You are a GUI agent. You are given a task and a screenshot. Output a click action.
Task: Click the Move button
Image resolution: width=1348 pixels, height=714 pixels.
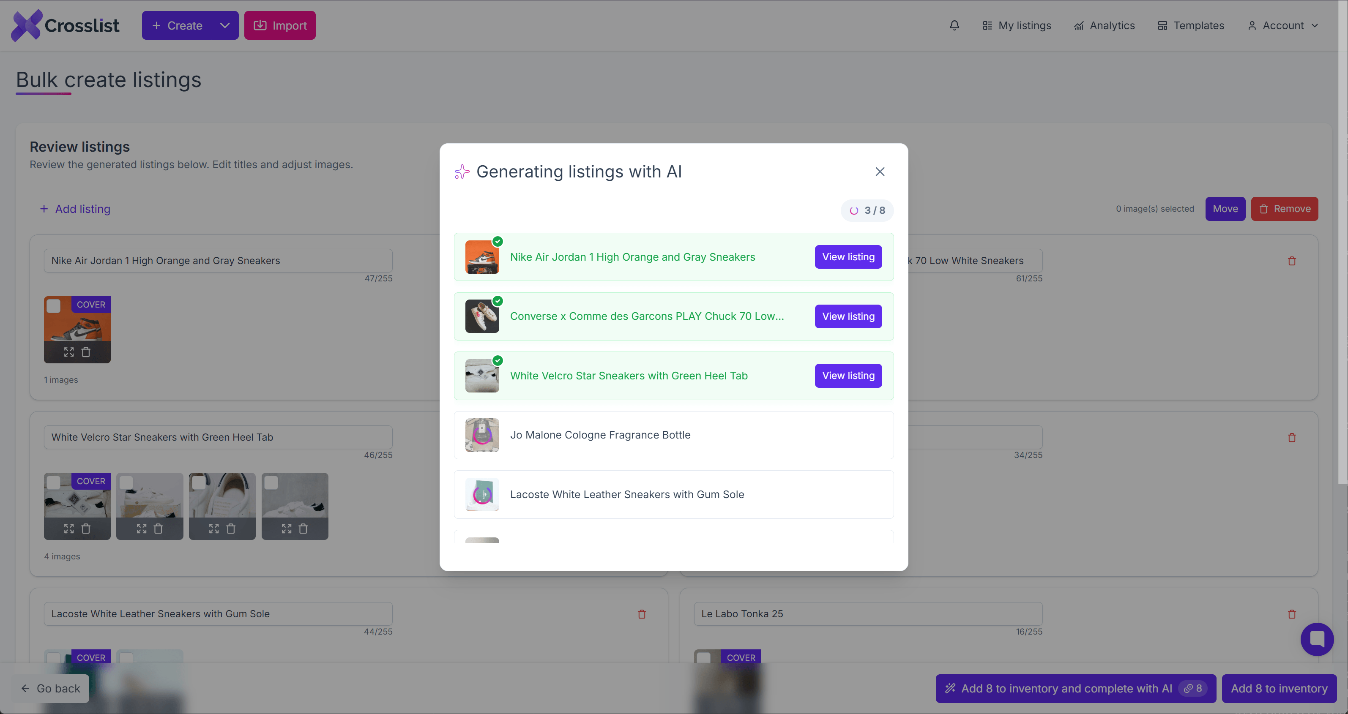point(1225,209)
